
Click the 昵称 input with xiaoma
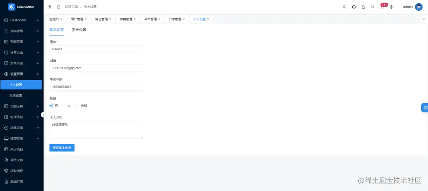coord(96,49)
